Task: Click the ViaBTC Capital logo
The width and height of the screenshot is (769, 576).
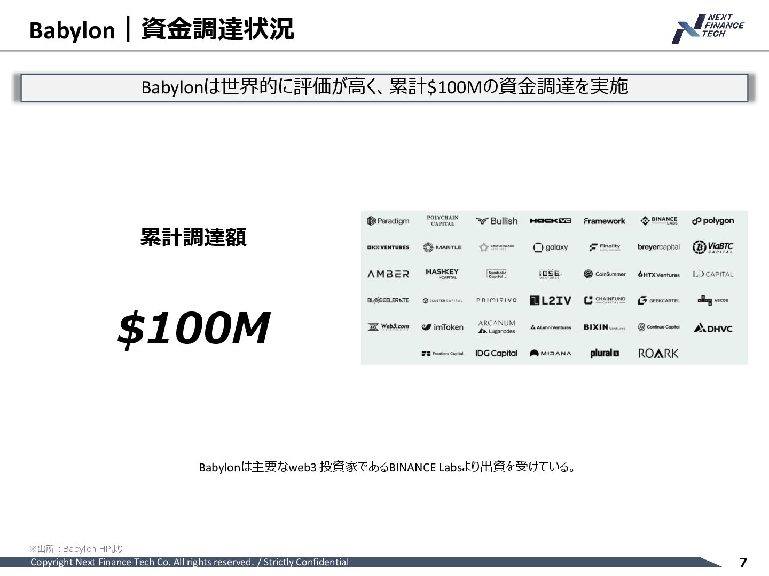Action: [x=713, y=247]
